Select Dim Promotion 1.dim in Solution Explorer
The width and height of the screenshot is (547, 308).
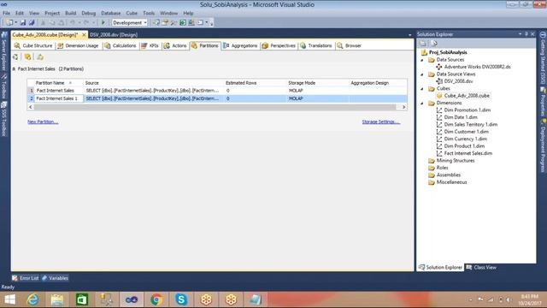click(x=468, y=110)
